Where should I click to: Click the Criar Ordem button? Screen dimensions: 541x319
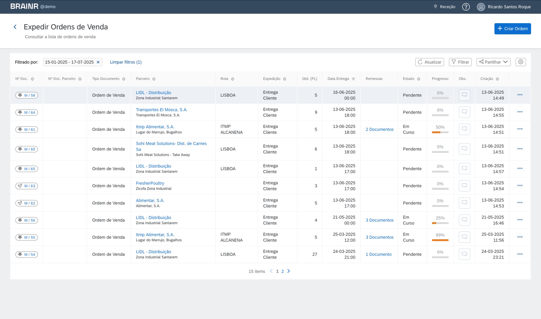click(512, 29)
